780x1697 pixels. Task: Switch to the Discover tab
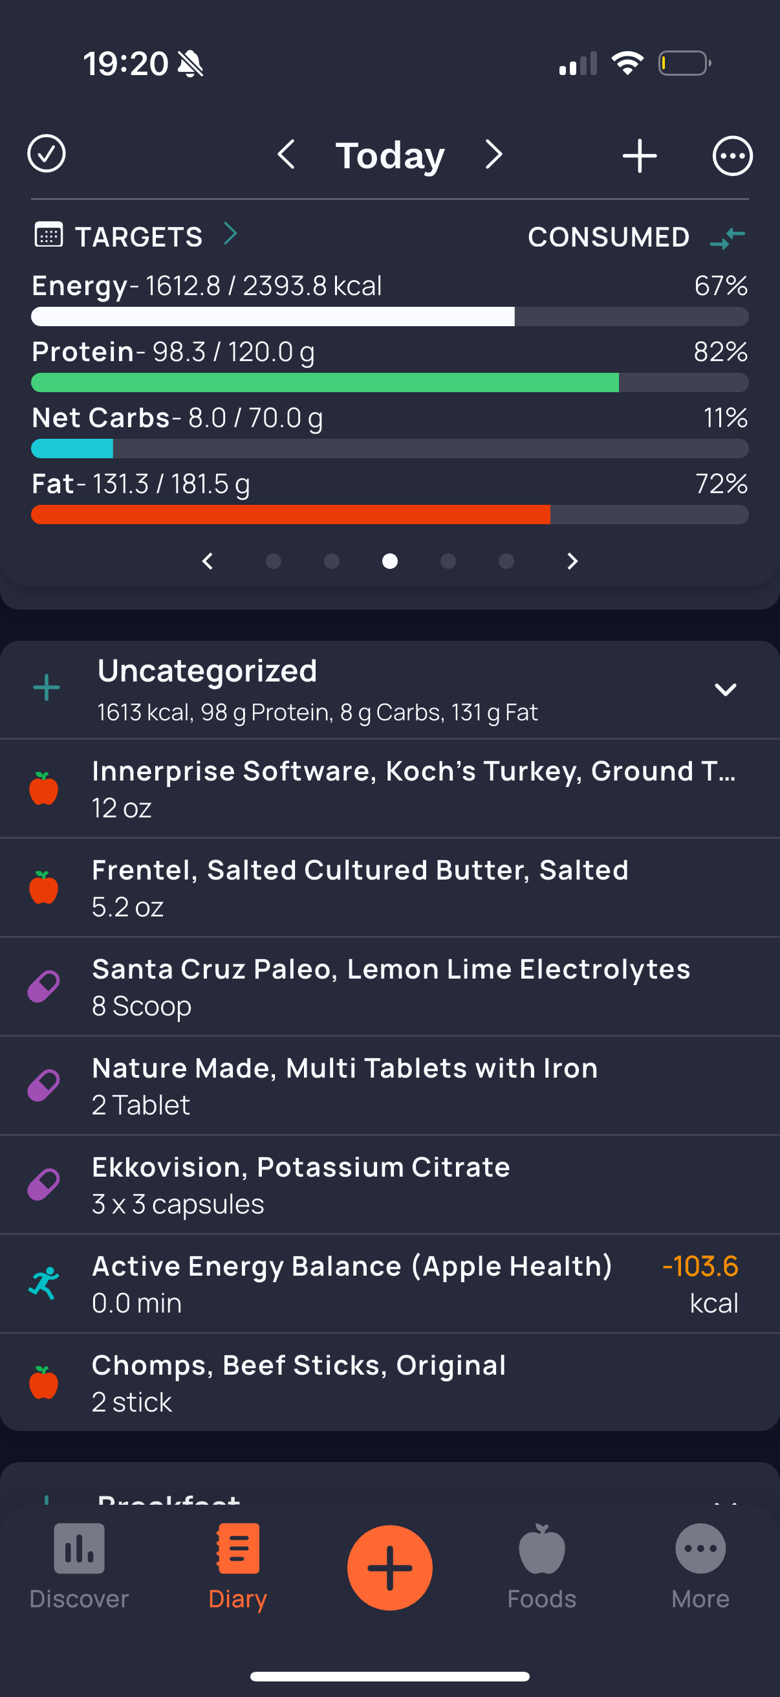[x=79, y=1568]
